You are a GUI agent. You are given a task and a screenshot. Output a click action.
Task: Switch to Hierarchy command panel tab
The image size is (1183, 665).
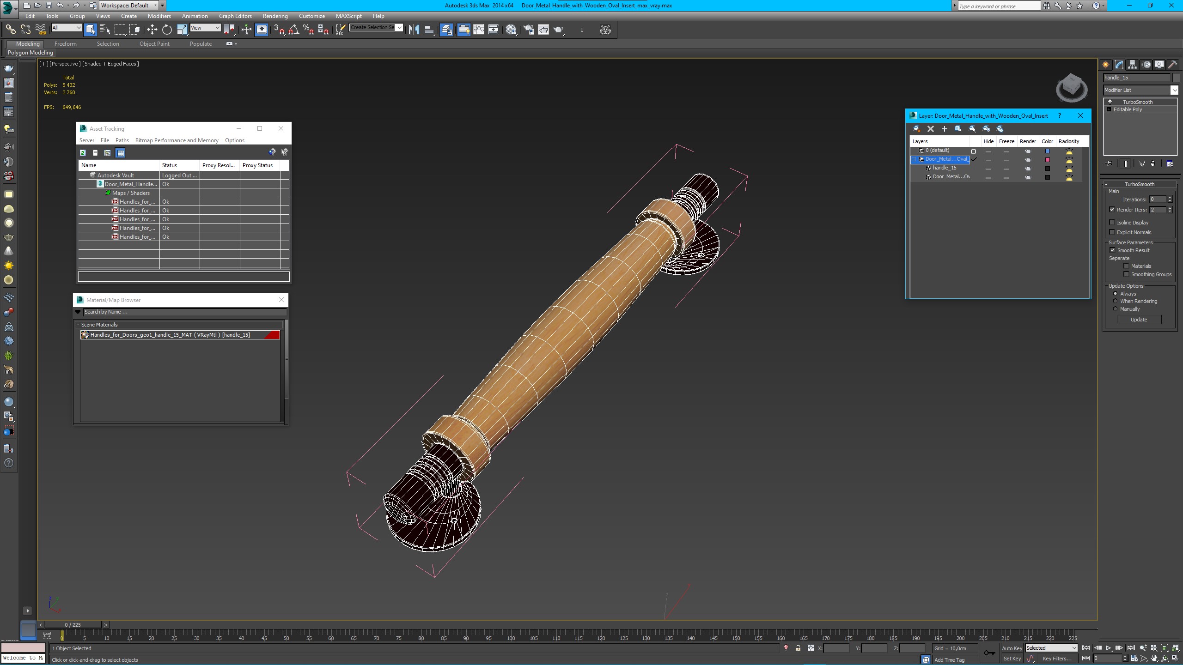(x=1132, y=65)
